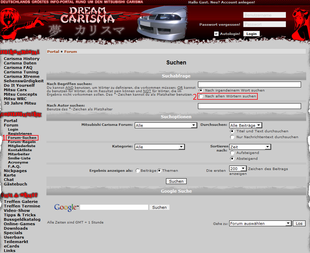The image size is (310, 253).
Task: Click the Los button
Action: pyautogui.click(x=299, y=224)
